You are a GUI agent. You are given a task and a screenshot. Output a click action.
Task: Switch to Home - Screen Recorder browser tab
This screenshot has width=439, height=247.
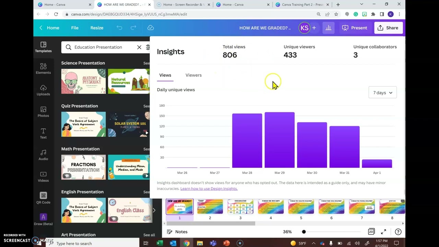pos(183,4)
